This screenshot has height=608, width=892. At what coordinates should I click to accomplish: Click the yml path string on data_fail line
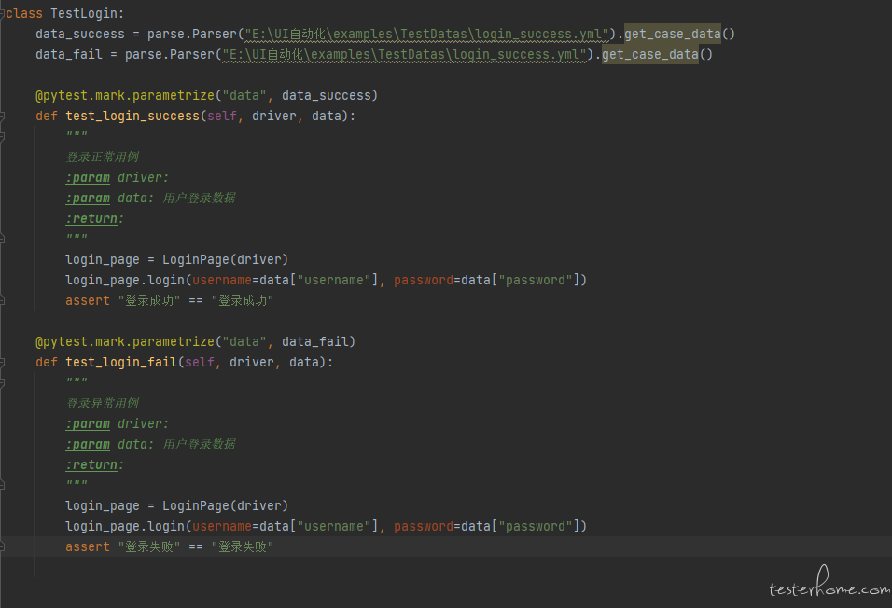pyautogui.click(x=404, y=55)
